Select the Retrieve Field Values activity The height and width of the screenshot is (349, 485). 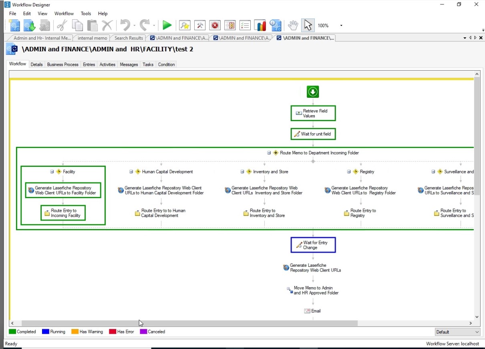(313, 114)
